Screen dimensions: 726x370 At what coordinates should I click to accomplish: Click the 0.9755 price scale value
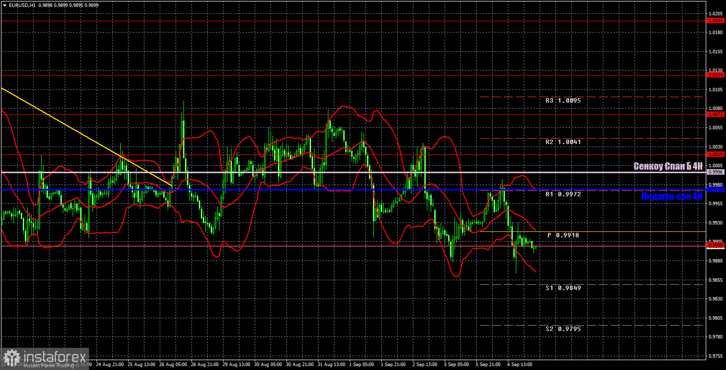pyautogui.click(x=715, y=356)
